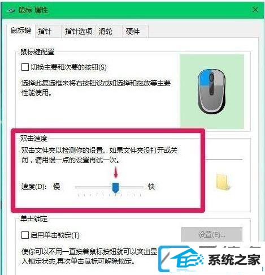The image size is (265, 275).
Task: Tick the 启用单击锁定 checkbox
Action: coord(25,235)
